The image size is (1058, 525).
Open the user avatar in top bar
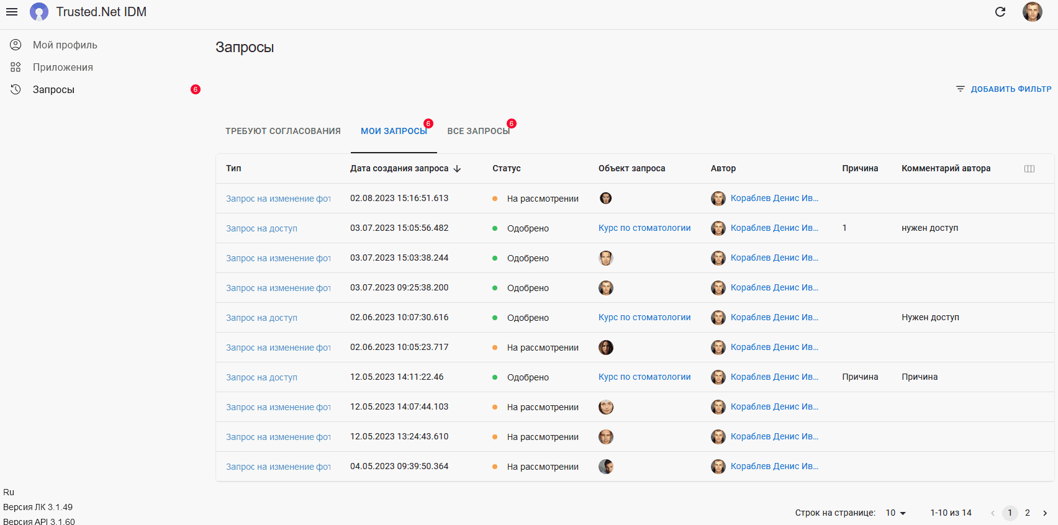pos(1033,12)
